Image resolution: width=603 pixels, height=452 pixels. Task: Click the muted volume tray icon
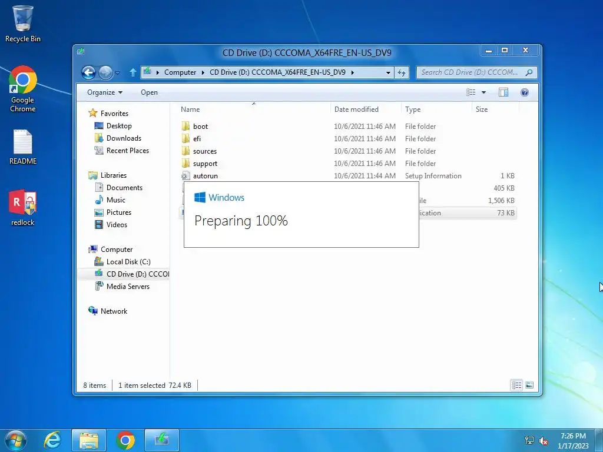(544, 441)
